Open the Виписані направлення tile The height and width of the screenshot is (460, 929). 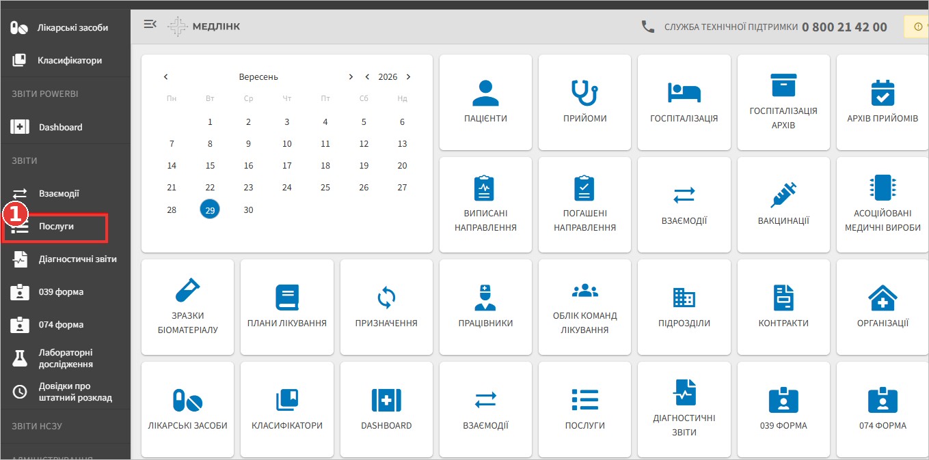pyautogui.click(x=485, y=205)
